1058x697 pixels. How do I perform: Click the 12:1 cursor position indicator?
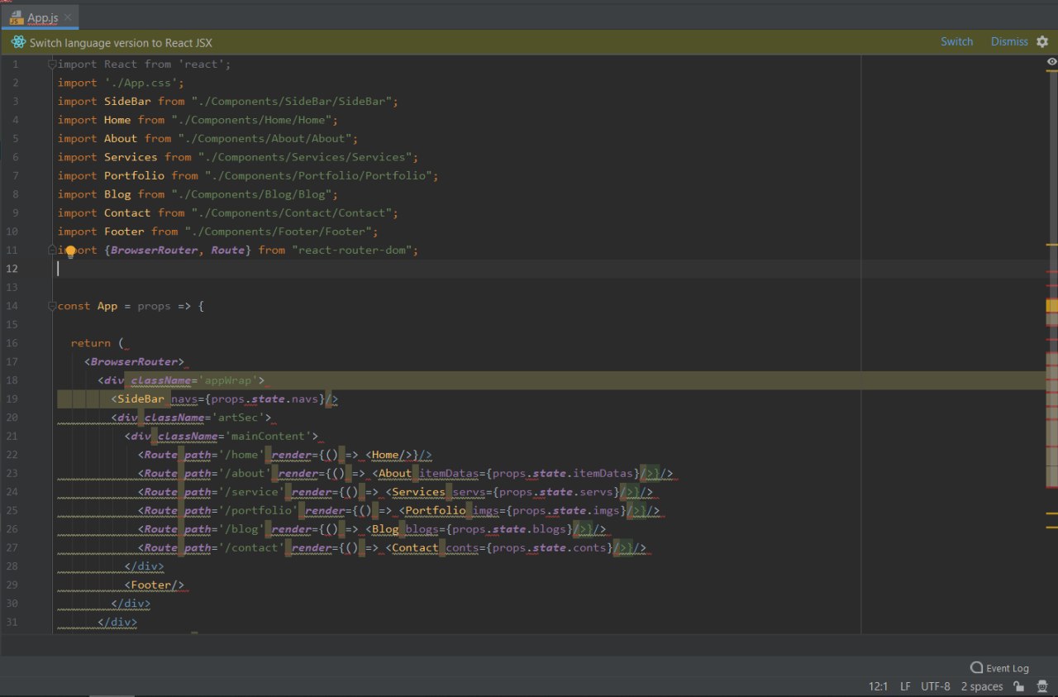878,686
